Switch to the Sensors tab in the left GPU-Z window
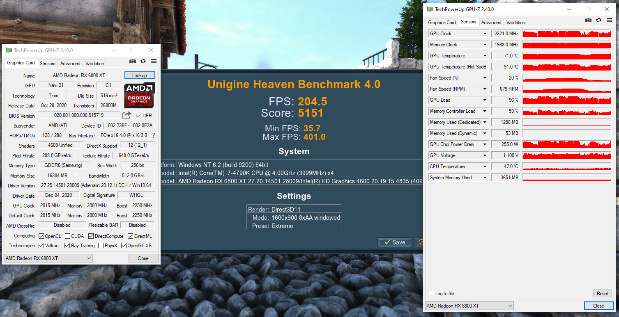This screenshot has height=317, width=619. tap(48, 64)
